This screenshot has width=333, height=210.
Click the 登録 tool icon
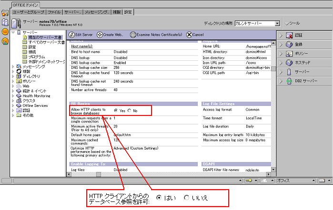coord(289,45)
